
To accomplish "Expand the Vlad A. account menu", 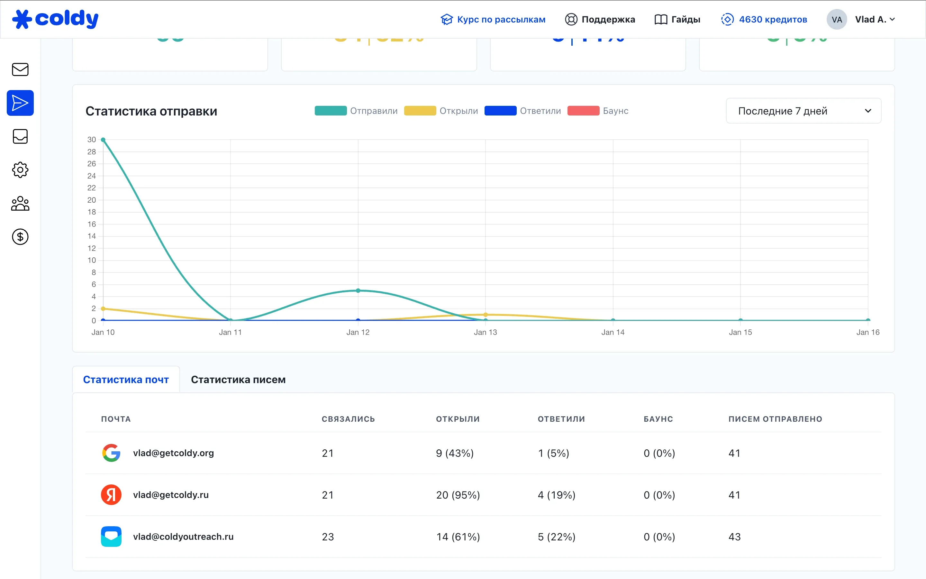I will [x=875, y=20].
